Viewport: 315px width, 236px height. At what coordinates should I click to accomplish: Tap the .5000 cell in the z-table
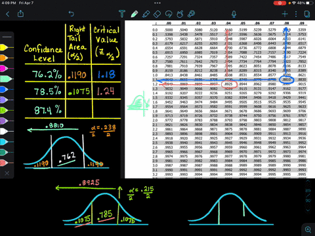[169, 30]
